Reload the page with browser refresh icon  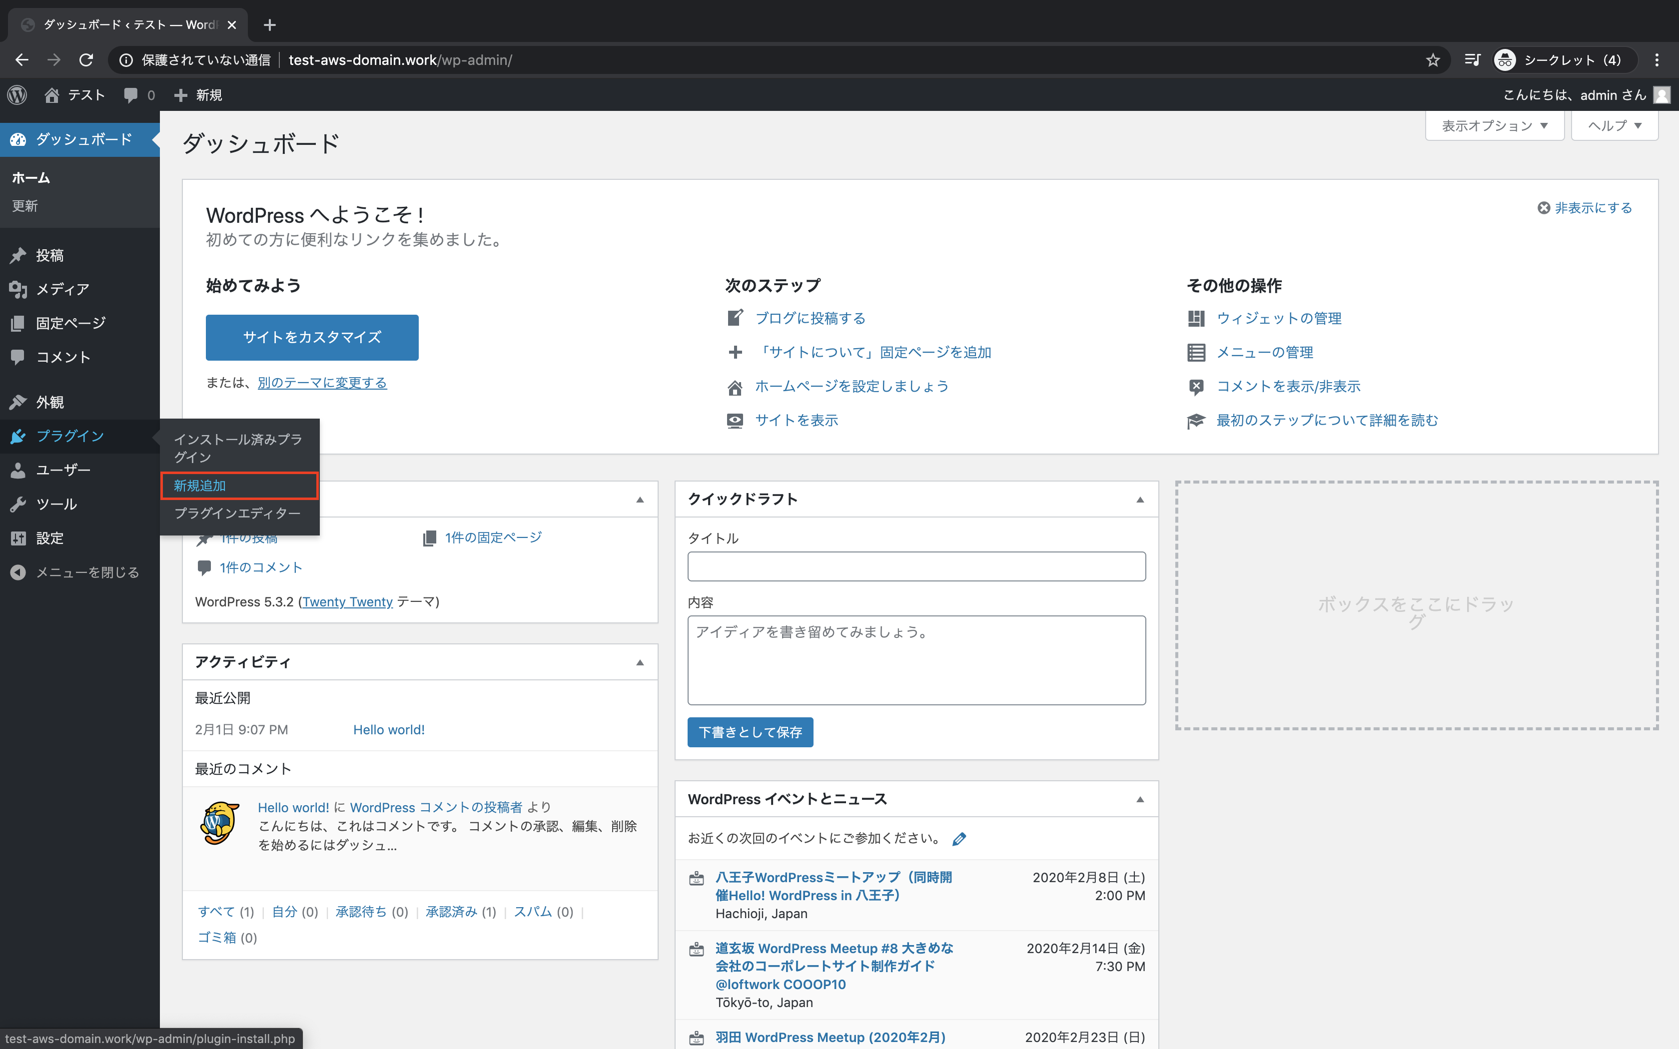86,60
